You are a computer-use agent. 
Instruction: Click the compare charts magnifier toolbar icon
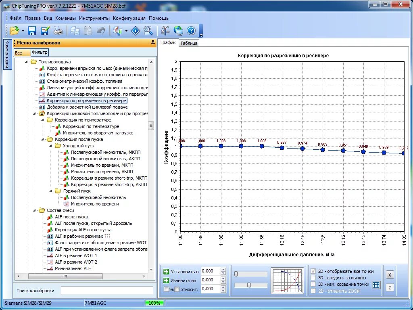pyautogui.click(x=118, y=31)
